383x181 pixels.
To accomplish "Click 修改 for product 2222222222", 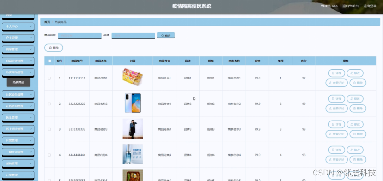I will click(x=355, y=99).
